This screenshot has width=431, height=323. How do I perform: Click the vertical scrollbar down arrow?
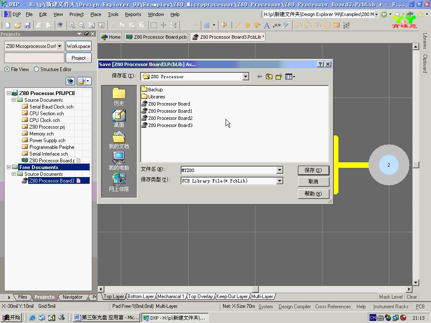click(x=415, y=282)
